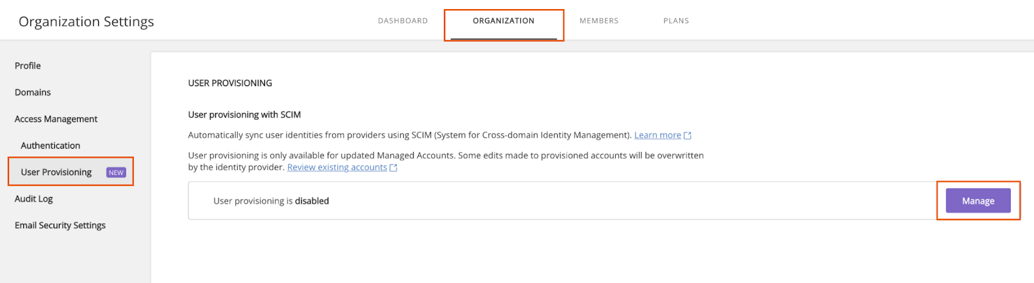Click the USER PROVISIONING section heading

pyautogui.click(x=230, y=83)
